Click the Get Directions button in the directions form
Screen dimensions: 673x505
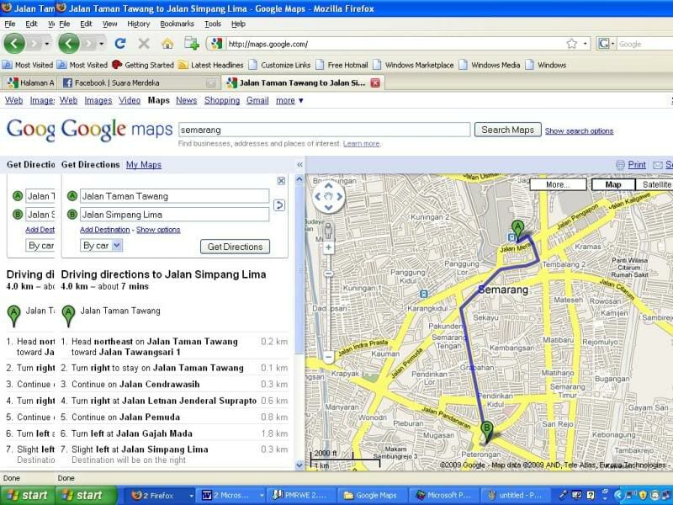235,247
